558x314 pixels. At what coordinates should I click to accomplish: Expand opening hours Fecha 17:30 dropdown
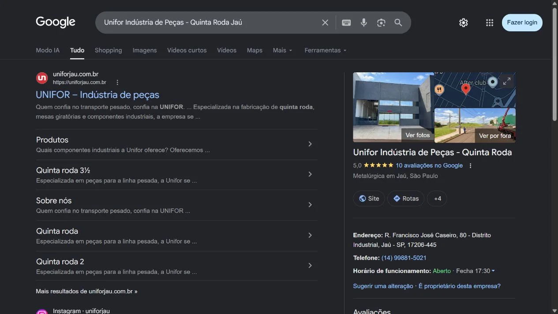[x=475, y=271]
